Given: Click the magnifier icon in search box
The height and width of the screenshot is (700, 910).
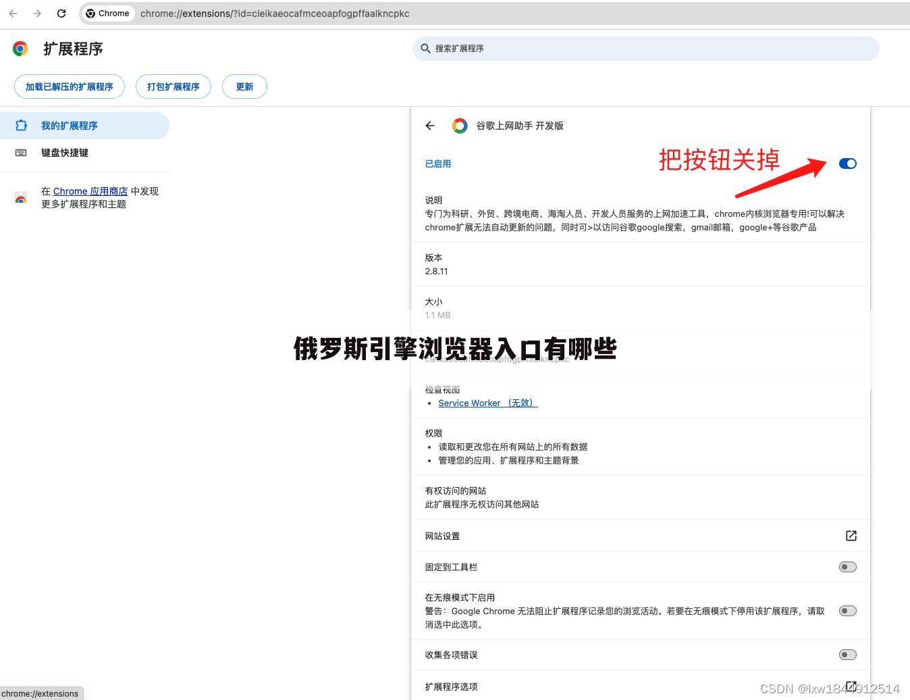Looking at the screenshot, I should 425,49.
